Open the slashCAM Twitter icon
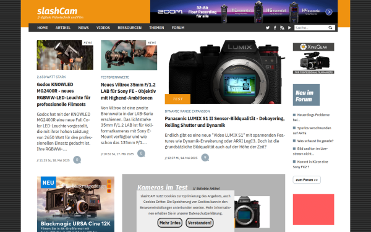This screenshot has height=232, width=371. coord(267,28)
